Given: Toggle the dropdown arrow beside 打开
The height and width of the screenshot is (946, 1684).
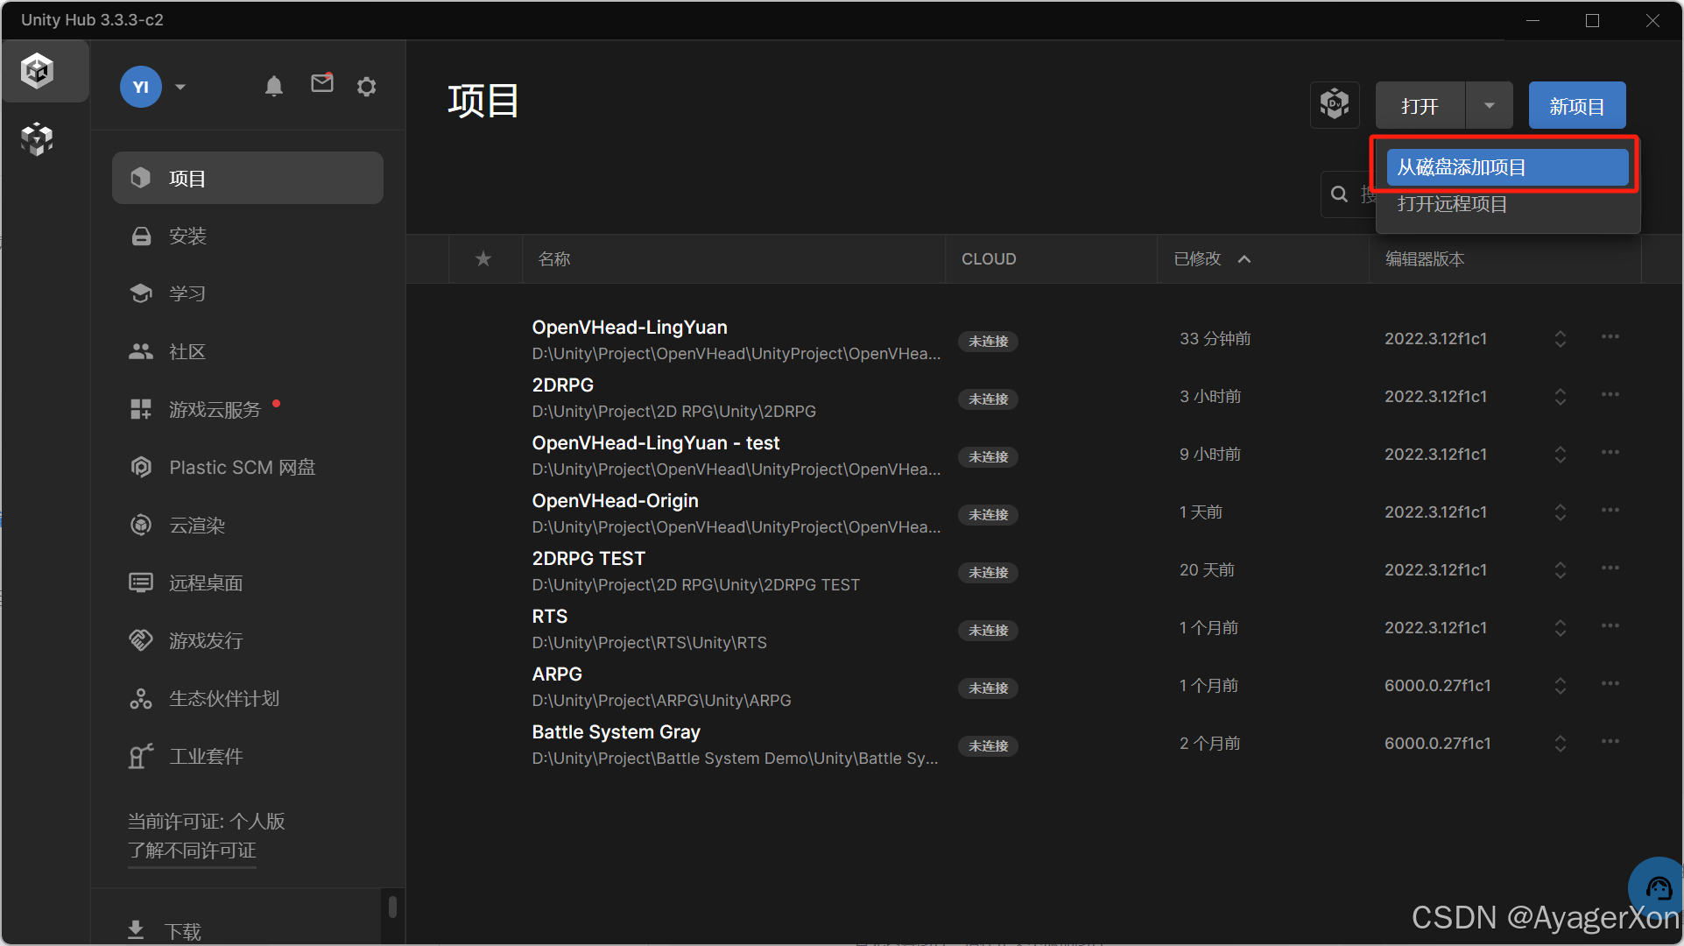Looking at the screenshot, I should click(x=1490, y=106).
